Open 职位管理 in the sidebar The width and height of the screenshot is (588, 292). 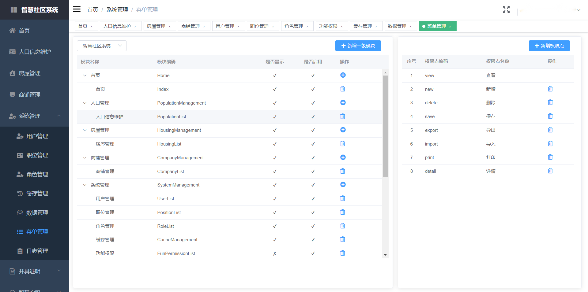(x=34, y=155)
